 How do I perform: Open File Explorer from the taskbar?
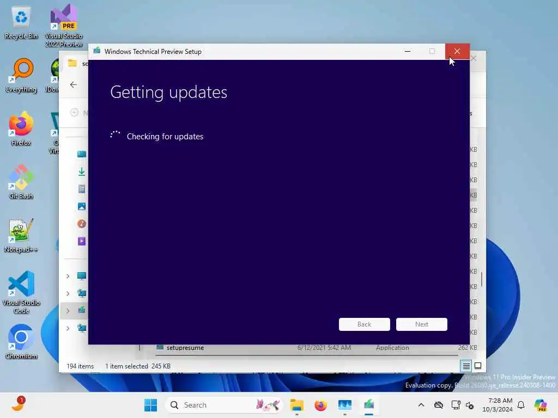pos(297,405)
